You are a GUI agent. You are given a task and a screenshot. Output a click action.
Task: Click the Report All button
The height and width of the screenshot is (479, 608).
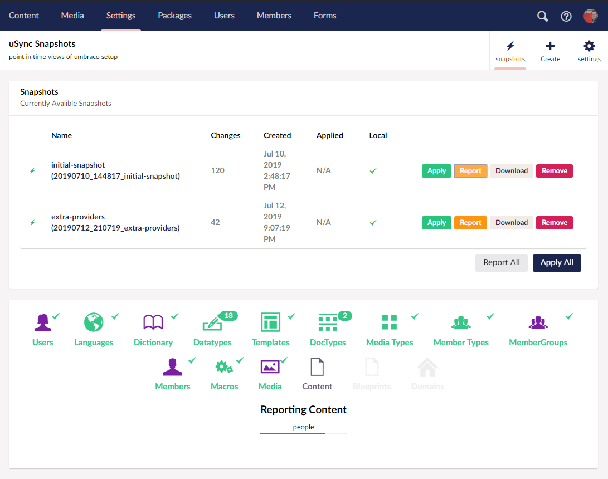(502, 263)
